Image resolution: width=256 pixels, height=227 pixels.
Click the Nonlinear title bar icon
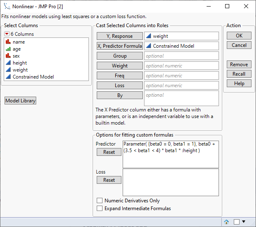click(x=6, y=6)
